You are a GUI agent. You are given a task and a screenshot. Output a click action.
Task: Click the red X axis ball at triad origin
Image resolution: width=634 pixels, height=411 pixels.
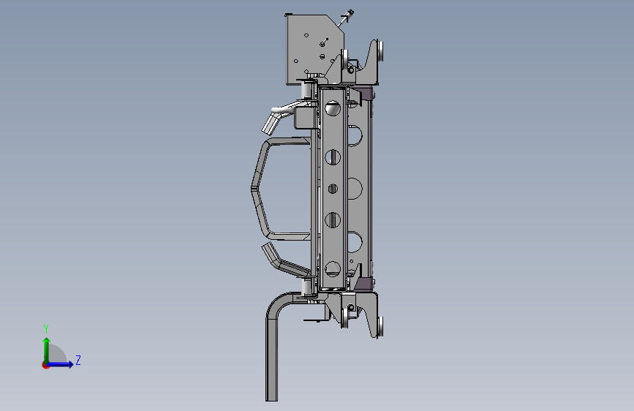click(45, 365)
